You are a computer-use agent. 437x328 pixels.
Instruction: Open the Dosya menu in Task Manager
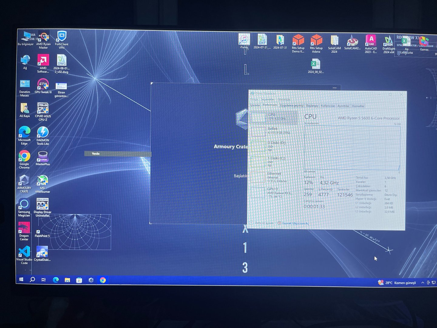coord(254,99)
